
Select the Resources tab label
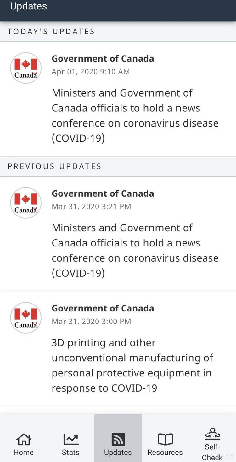point(165,452)
